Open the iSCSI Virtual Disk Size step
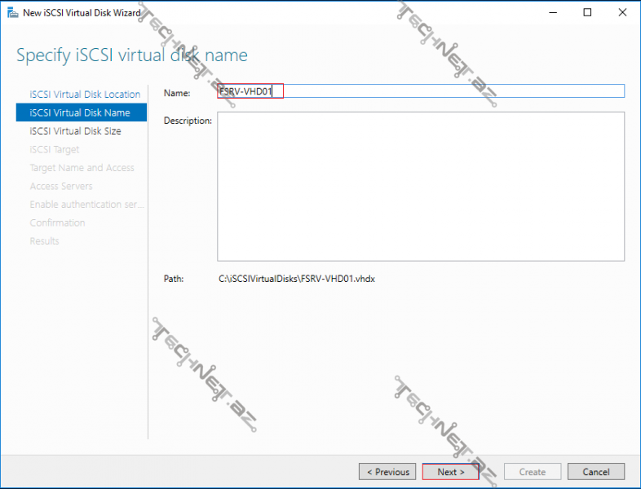Viewport: 641px width, 489px height. pos(75,131)
